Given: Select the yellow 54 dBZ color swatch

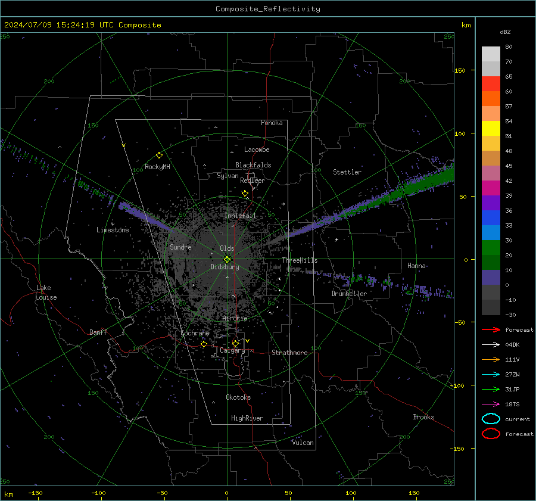Looking at the screenshot, I should point(491,129).
